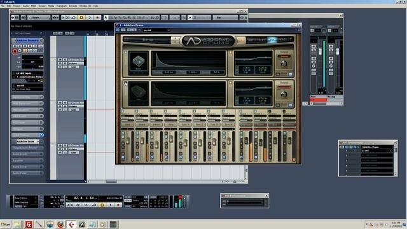Image resolution: width=407 pixels, height=229 pixels.
Task: Toggle second mixer channel enable checkbox
Action: point(137,111)
